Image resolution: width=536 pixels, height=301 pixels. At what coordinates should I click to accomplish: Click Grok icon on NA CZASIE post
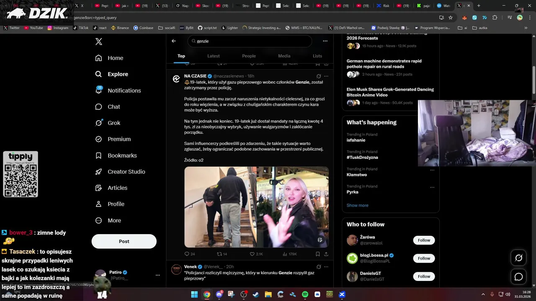pyautogui.click(x=319, y=76)
